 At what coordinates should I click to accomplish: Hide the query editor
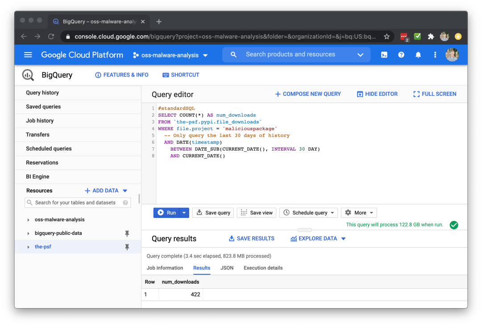tap(377, 94)
